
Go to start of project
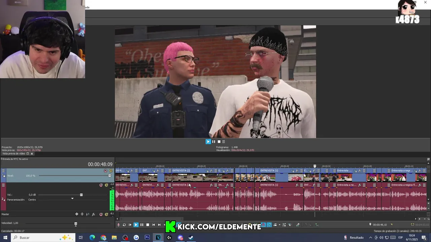point(154,225)
